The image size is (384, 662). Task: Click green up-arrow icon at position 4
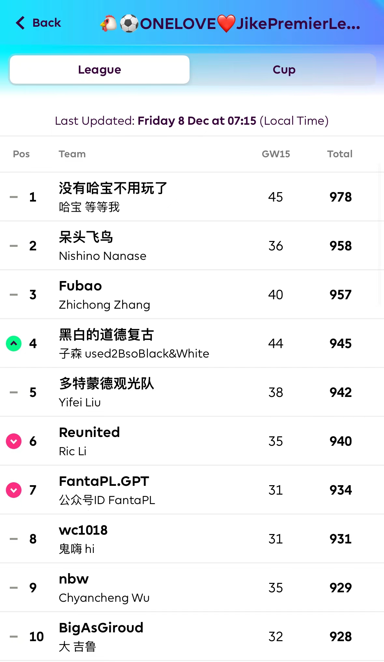14,344
